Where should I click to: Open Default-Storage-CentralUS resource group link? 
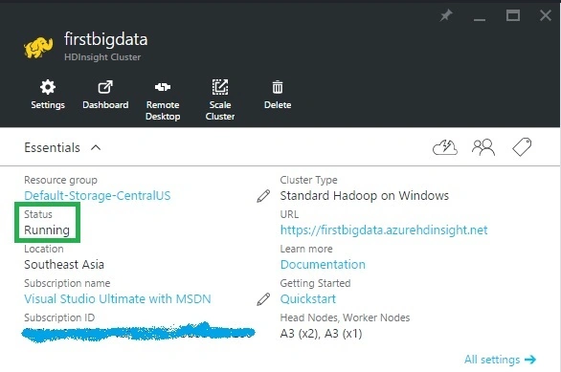tap(98, 196)
